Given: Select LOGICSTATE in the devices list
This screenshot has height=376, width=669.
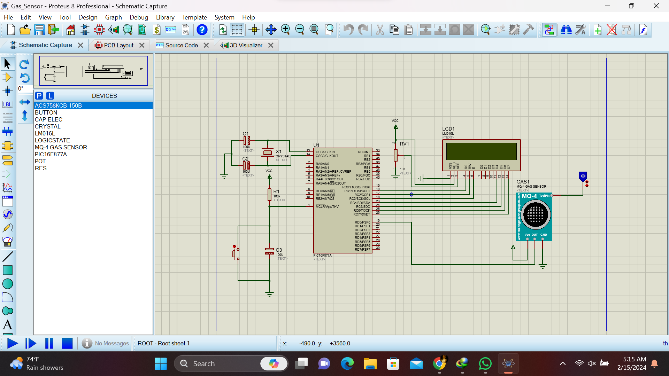Looking at the screenshot, I should tap(93, 140).
